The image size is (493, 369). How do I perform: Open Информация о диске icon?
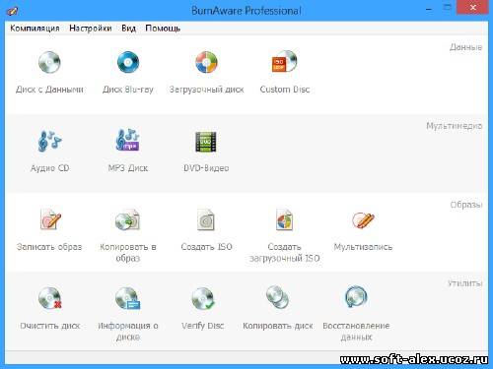[x=128, y=298]
